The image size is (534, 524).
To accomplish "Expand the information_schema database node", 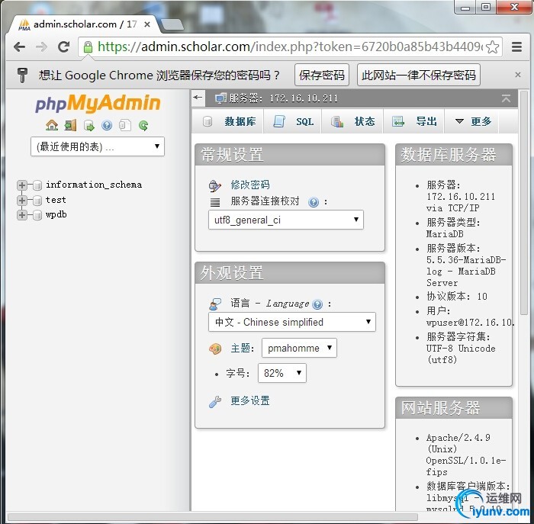I will tap(22, 185).
